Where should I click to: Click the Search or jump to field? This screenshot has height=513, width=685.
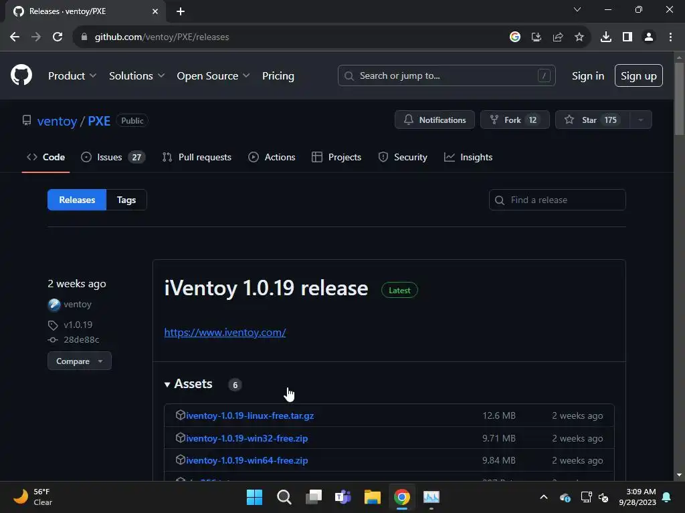click(446, 76)
